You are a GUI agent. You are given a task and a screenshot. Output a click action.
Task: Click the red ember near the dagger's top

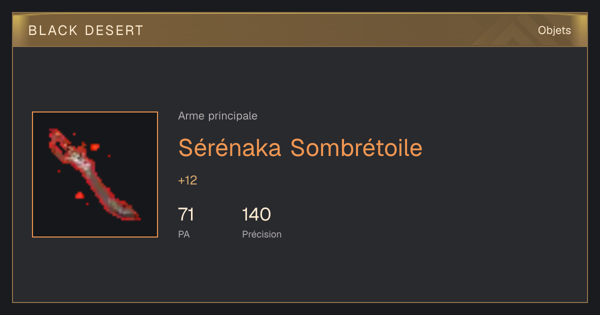94,146
